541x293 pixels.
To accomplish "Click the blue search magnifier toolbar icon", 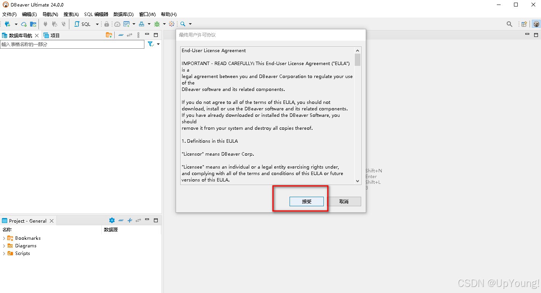I will (183, 24).
